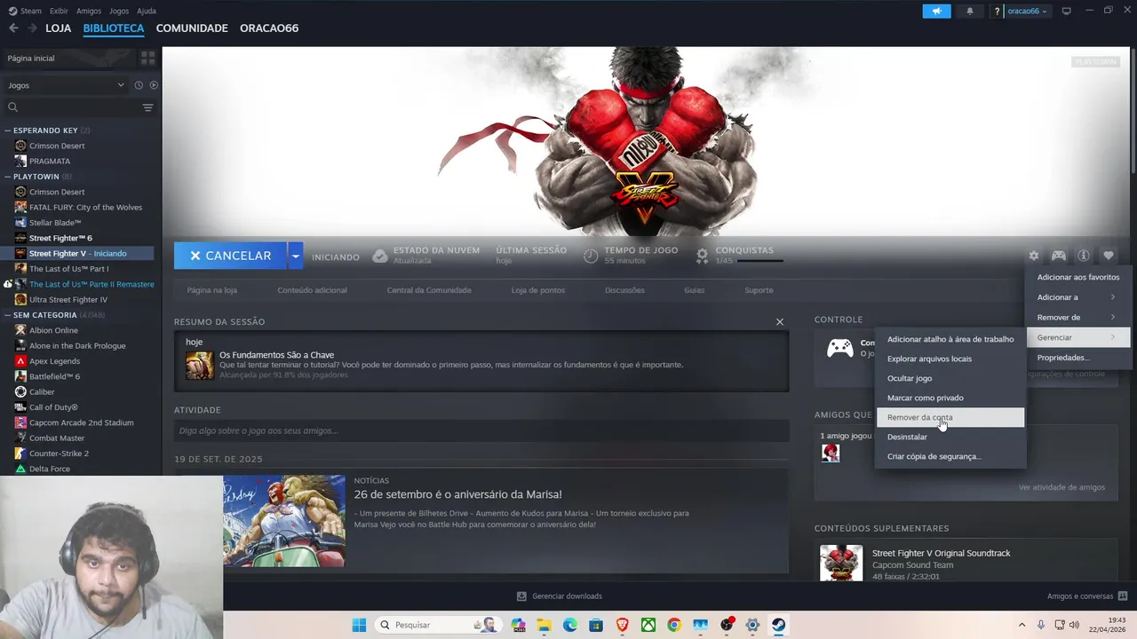Open Steam notifications bell icon
This screenshot has width=1137, height=639.
969,11
